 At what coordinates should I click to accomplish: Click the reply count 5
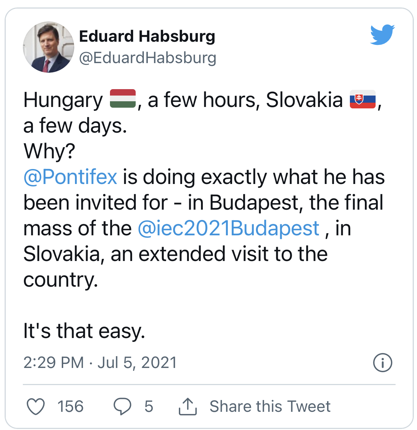[149, 406]
